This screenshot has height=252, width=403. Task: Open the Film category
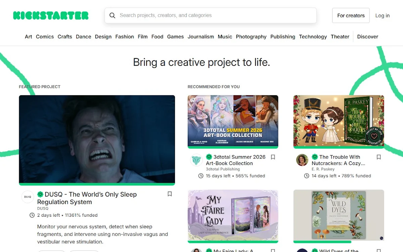[143, 37]
